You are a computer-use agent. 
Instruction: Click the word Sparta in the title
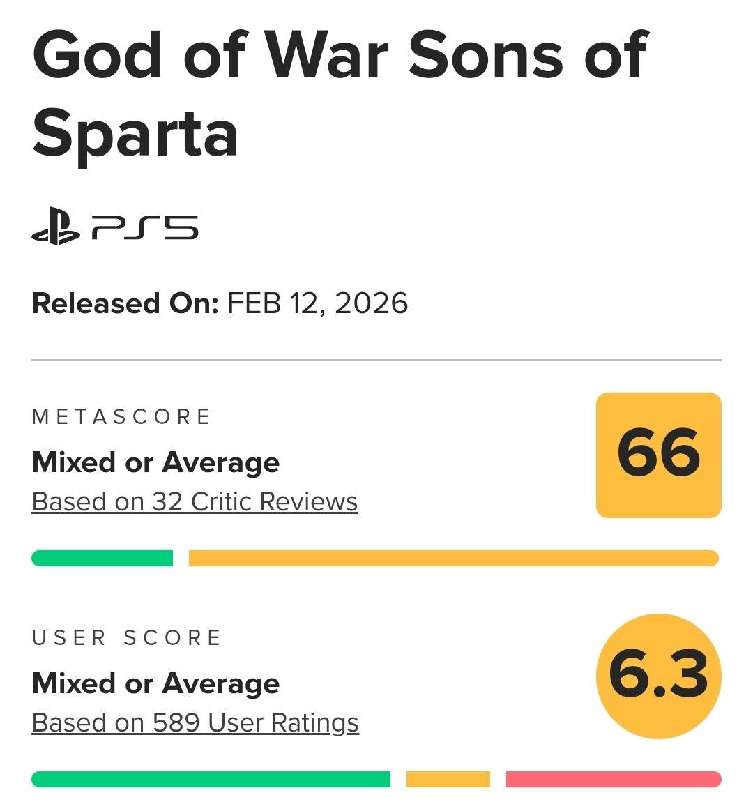135,135
